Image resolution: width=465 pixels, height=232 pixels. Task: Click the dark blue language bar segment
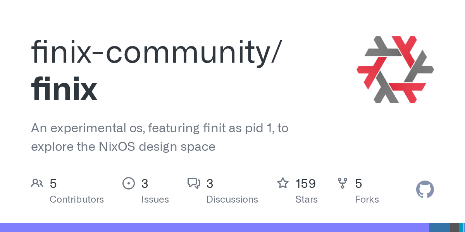tap(439, 227)
